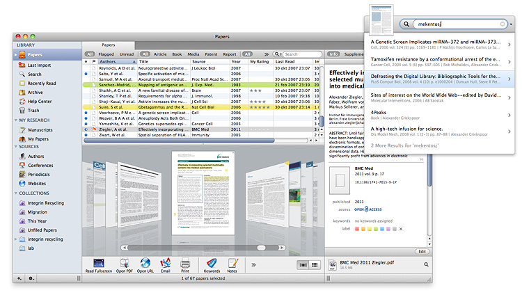Open the Search item in sidebar
The height and width of the screenshot is (295, 522).
click(34, 74)
